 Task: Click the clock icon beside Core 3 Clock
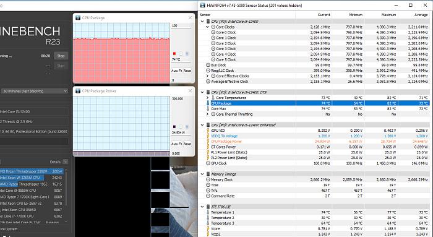(213, 49)
